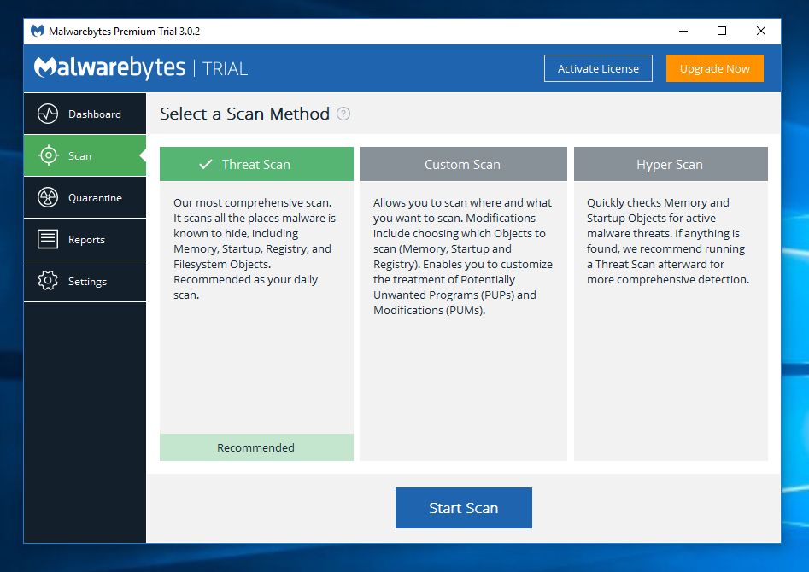Click Activate License button
This screenshot has width=809, height=572.
coord(598,68)
